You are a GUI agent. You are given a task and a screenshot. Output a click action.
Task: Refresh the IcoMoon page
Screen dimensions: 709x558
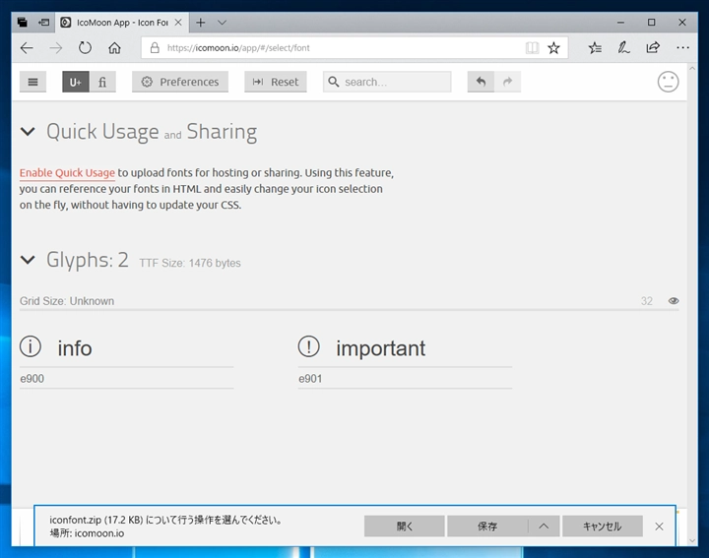[x=85, y=48]
